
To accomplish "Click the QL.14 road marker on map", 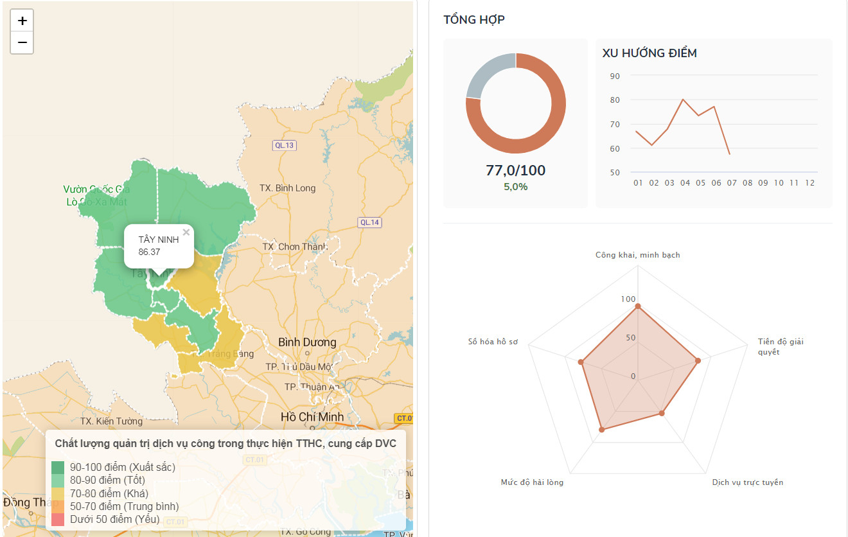I will pyautogui.click(x=370, y=222).
